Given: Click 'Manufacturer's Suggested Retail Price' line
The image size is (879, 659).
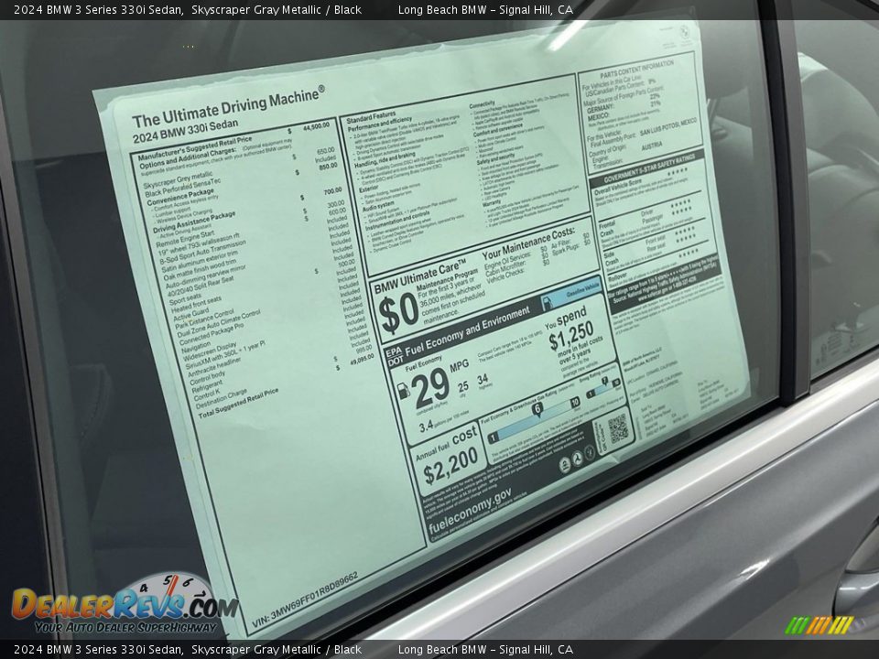Looking at the screenshot, I should [194, 147].
